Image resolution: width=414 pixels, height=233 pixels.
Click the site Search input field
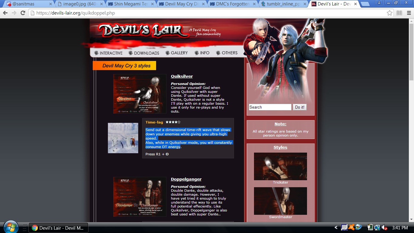(270, 107)
